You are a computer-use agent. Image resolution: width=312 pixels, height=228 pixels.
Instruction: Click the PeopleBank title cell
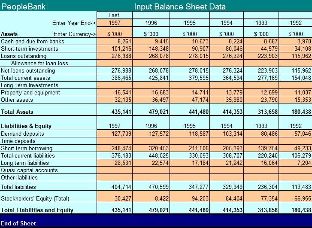[x=24, y=6]
